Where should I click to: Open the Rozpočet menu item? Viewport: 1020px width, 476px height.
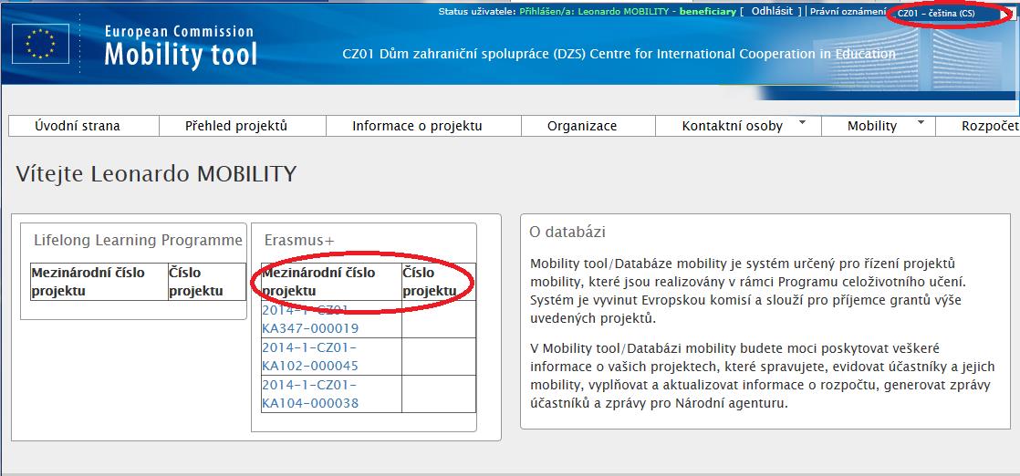[978, 126]
